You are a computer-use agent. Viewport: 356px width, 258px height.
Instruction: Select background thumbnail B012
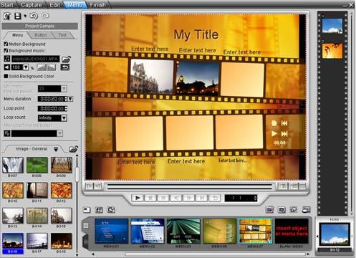tap(62, 191)
